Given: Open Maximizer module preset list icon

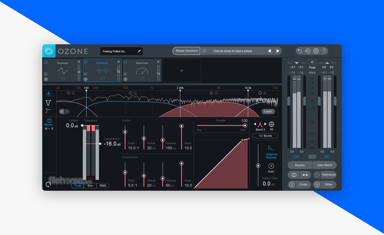Looking at the screenshot, I should (x=125, y=74).
